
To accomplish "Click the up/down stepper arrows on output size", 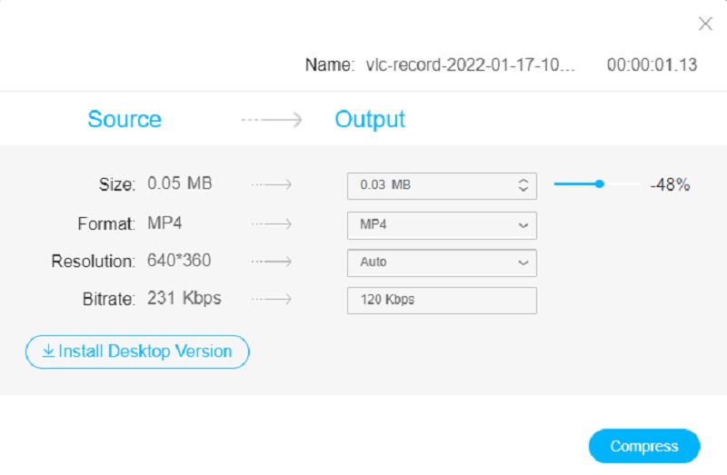I will point(523,185).
